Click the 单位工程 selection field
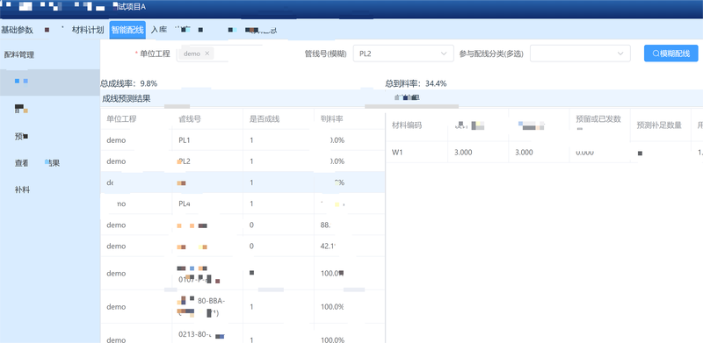This screenshot has width=703, height=343. [x=220, y=54]
